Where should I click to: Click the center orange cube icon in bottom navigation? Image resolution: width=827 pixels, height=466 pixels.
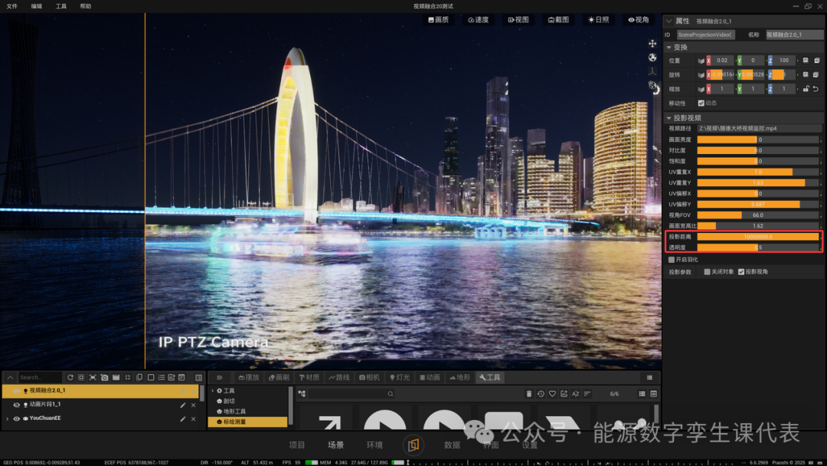413,445
